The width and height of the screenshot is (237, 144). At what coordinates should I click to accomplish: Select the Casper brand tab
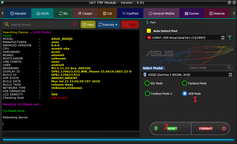tap(85, 13)
